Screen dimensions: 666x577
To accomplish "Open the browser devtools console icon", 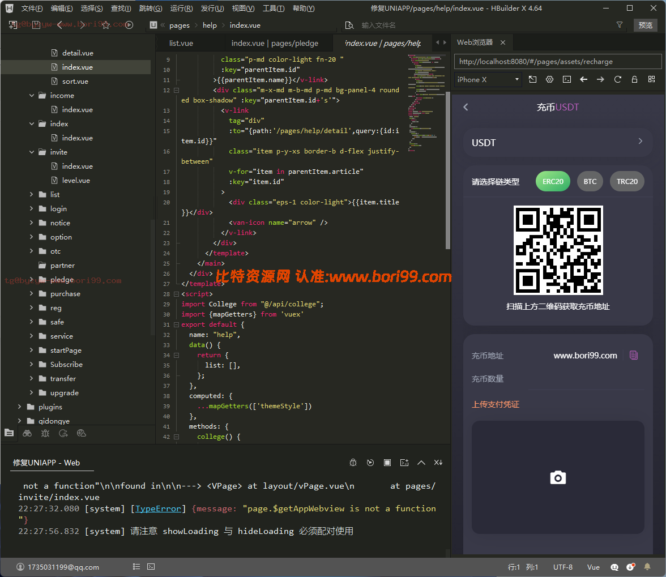I will pyautogui.click(x=566, y=79).
